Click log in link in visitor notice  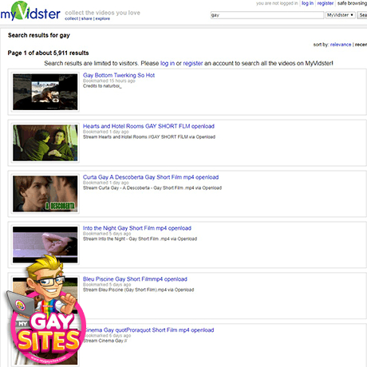click(168, 63)
